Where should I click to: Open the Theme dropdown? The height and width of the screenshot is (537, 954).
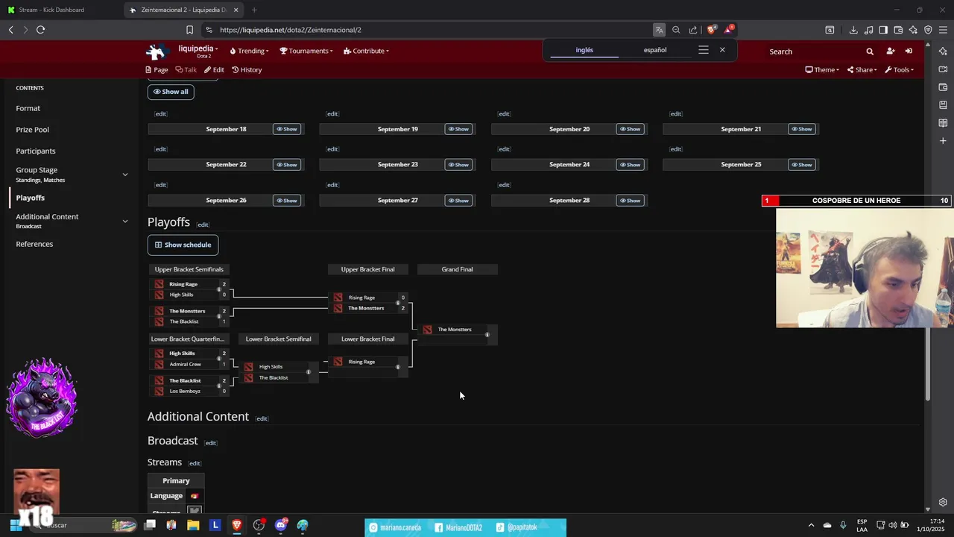click(x=822, y=69)
